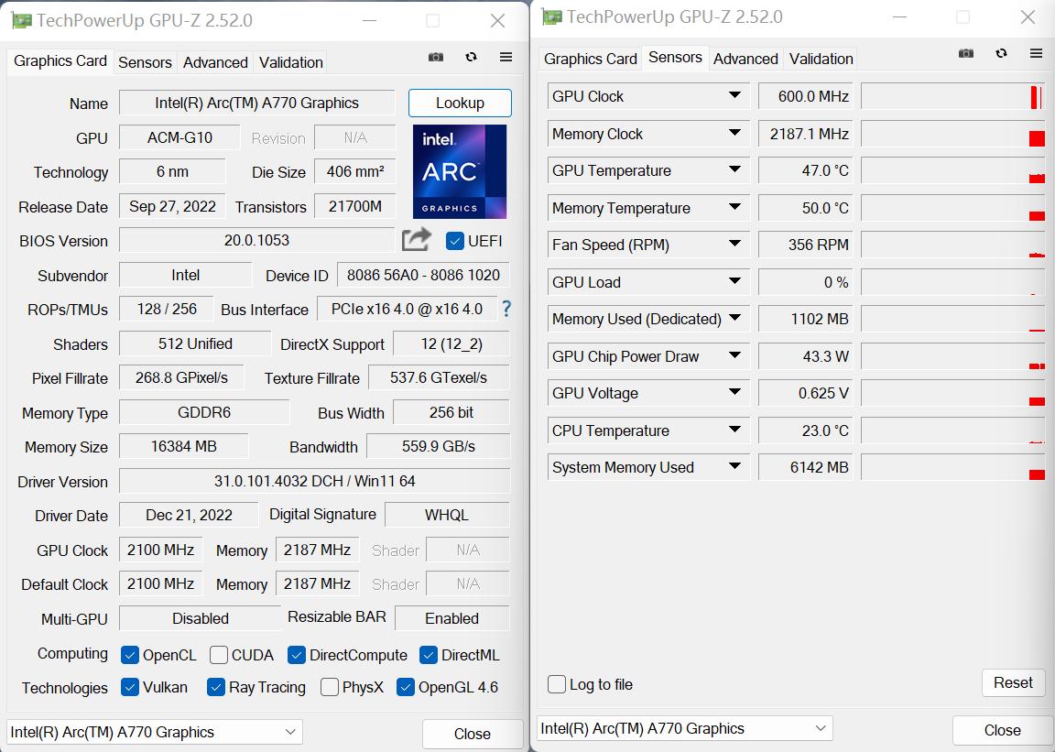Click the refresh icon in left window
Screen dimensions: 1055x752
471,58
